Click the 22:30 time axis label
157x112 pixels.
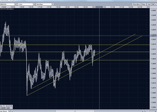click(x=140, y=7)
